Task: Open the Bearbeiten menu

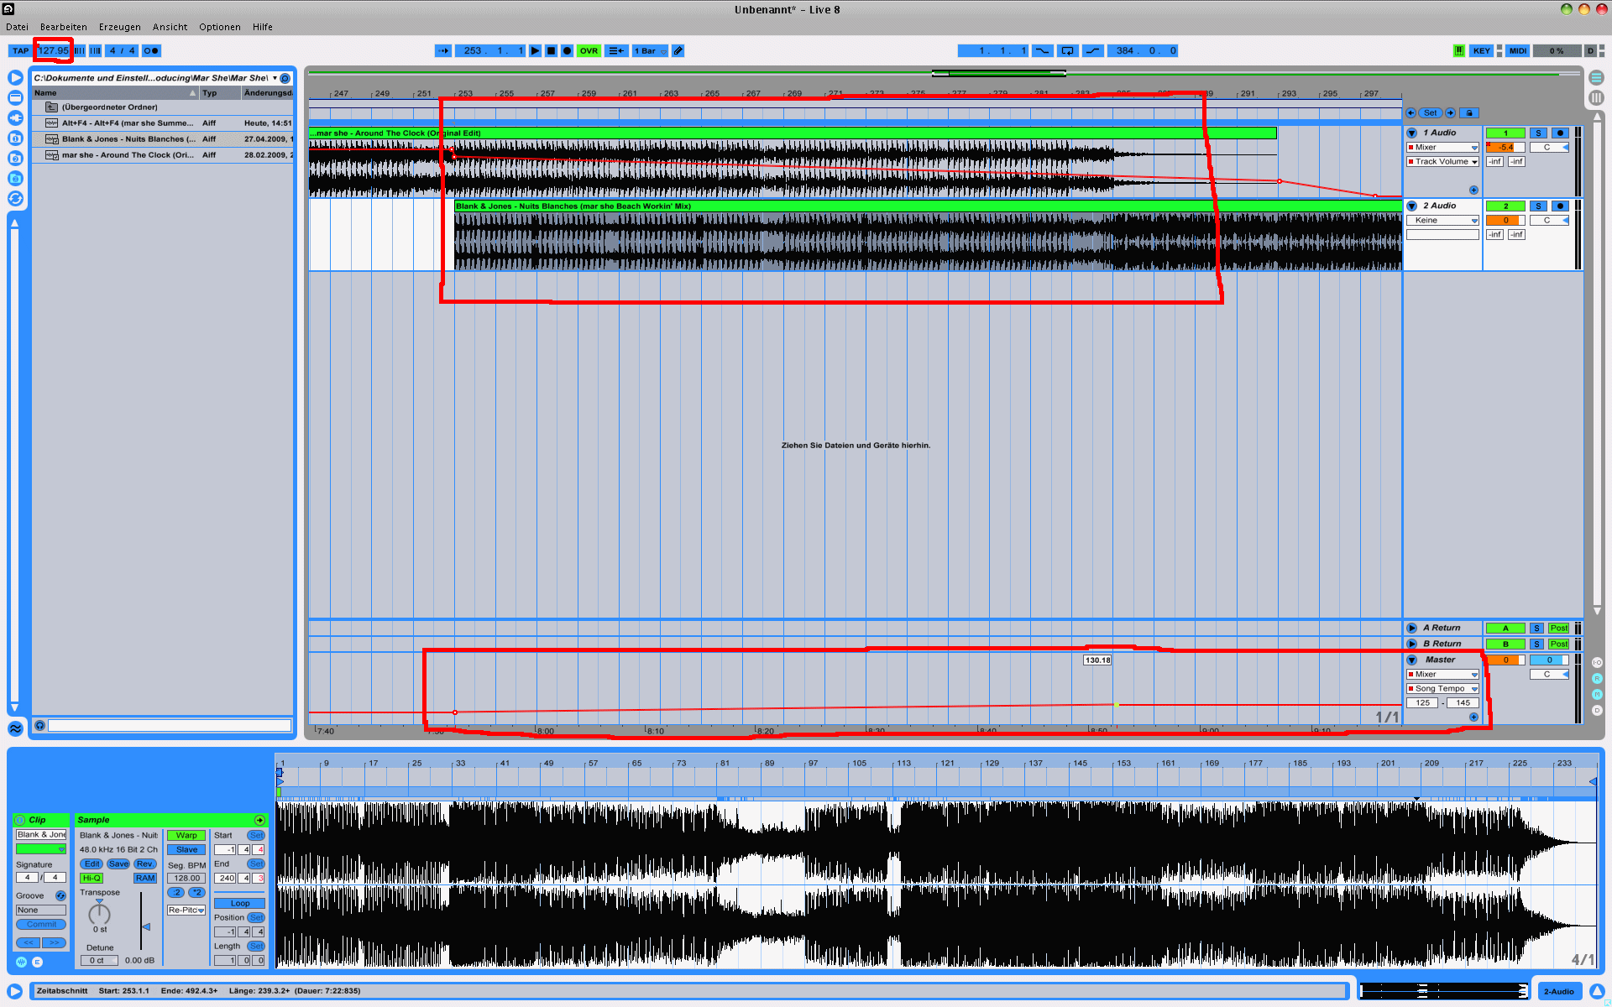Action: click(x=63, y=27)
